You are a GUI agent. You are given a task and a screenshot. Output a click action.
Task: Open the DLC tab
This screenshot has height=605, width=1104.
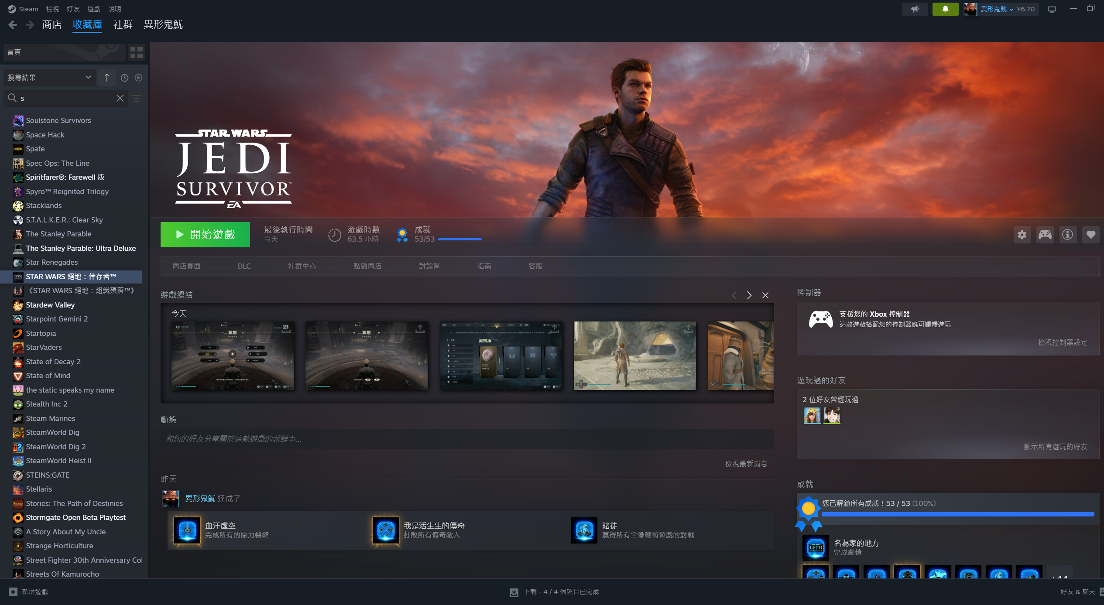[244, 266]
